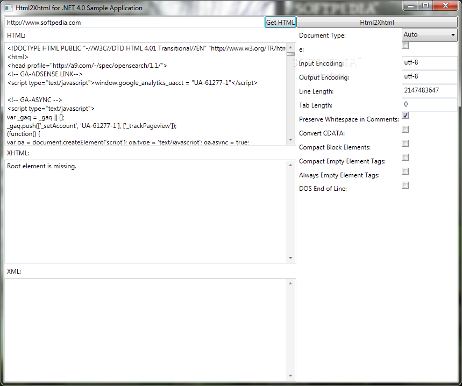Click inside the empty XML output box

coord(146,329)
